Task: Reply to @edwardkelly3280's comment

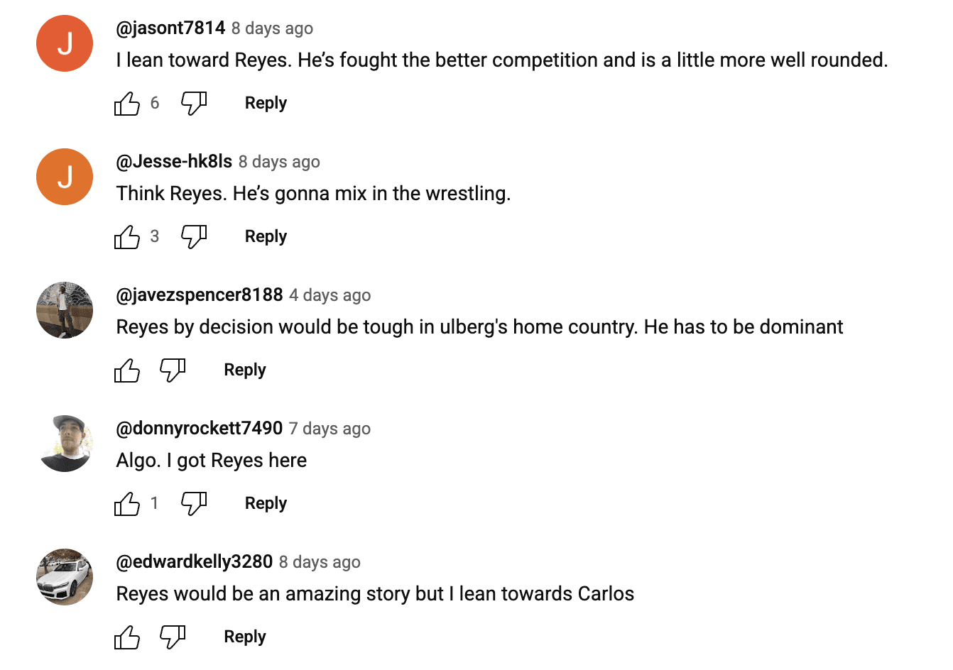Action: (244, 637)
